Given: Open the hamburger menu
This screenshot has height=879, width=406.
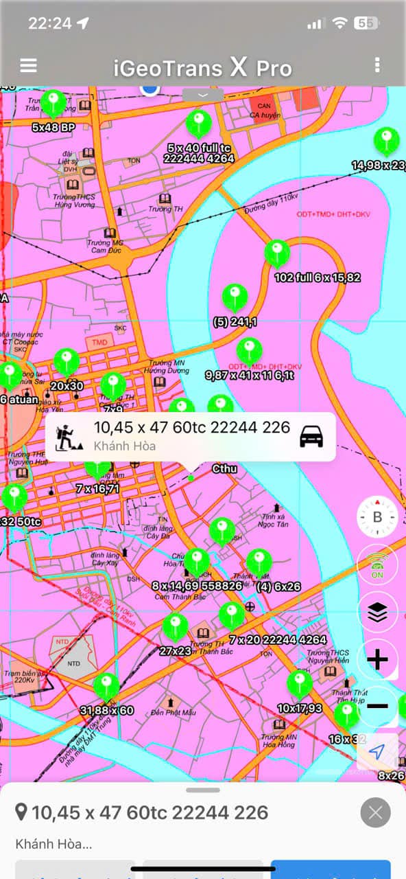Looking at the screenshot, I should coord(28,65).
